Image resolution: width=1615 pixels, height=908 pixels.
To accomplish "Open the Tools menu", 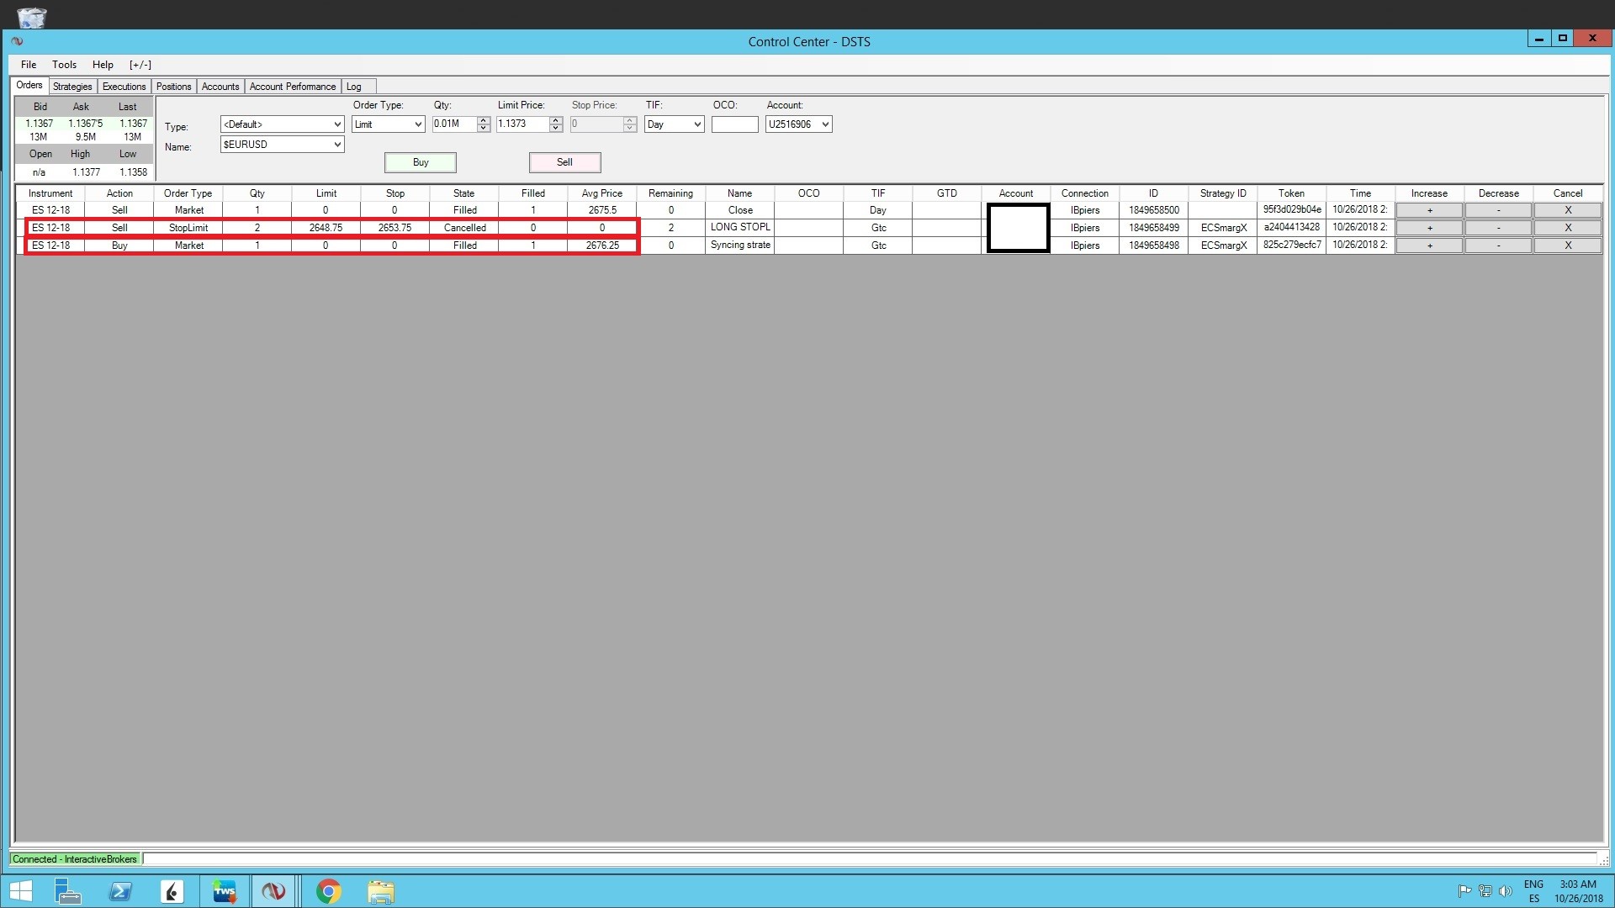I will tap(64, 65).
